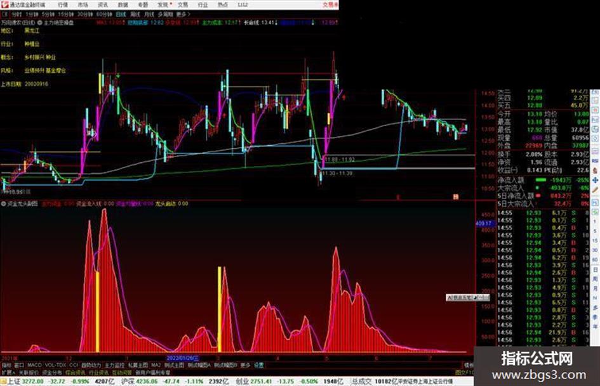Switch to the 60分钟 period tab
This screenshot has height=386, width=600.
(x=104, y=15)
